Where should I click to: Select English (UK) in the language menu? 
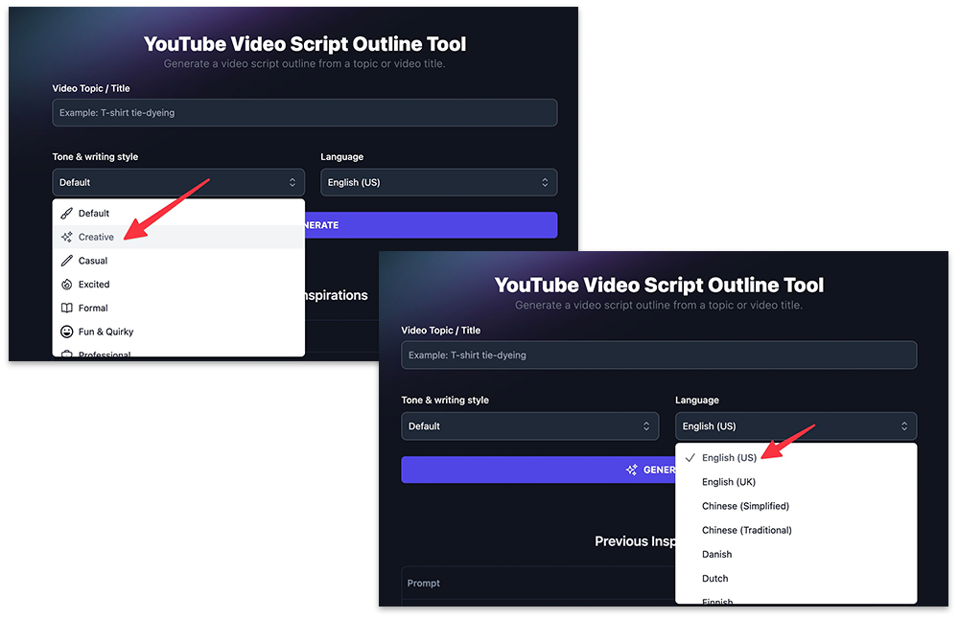(x=729, y=482)
